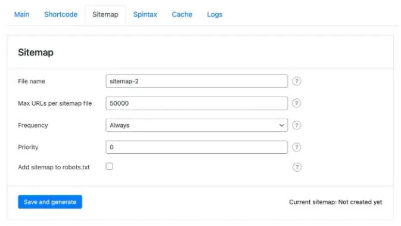The width and height of the screenshot is (401, 226).
Task: Click the help icon beside File name
Action: [296, 81]
